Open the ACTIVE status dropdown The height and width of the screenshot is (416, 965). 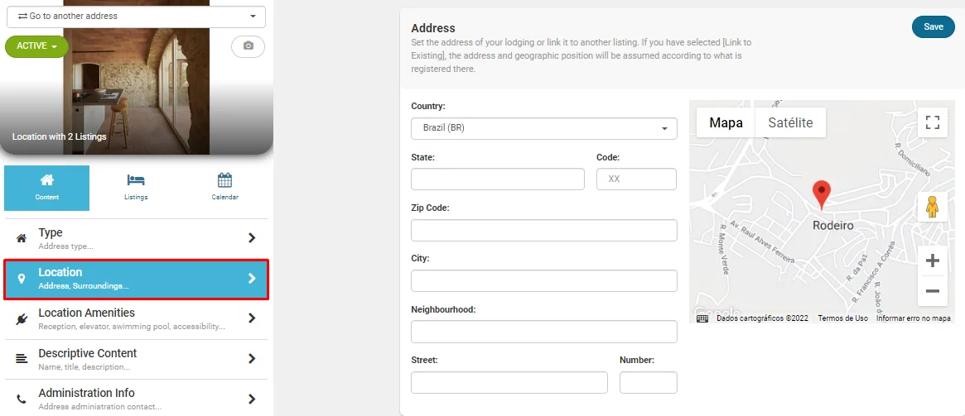[x=36, y=46]
